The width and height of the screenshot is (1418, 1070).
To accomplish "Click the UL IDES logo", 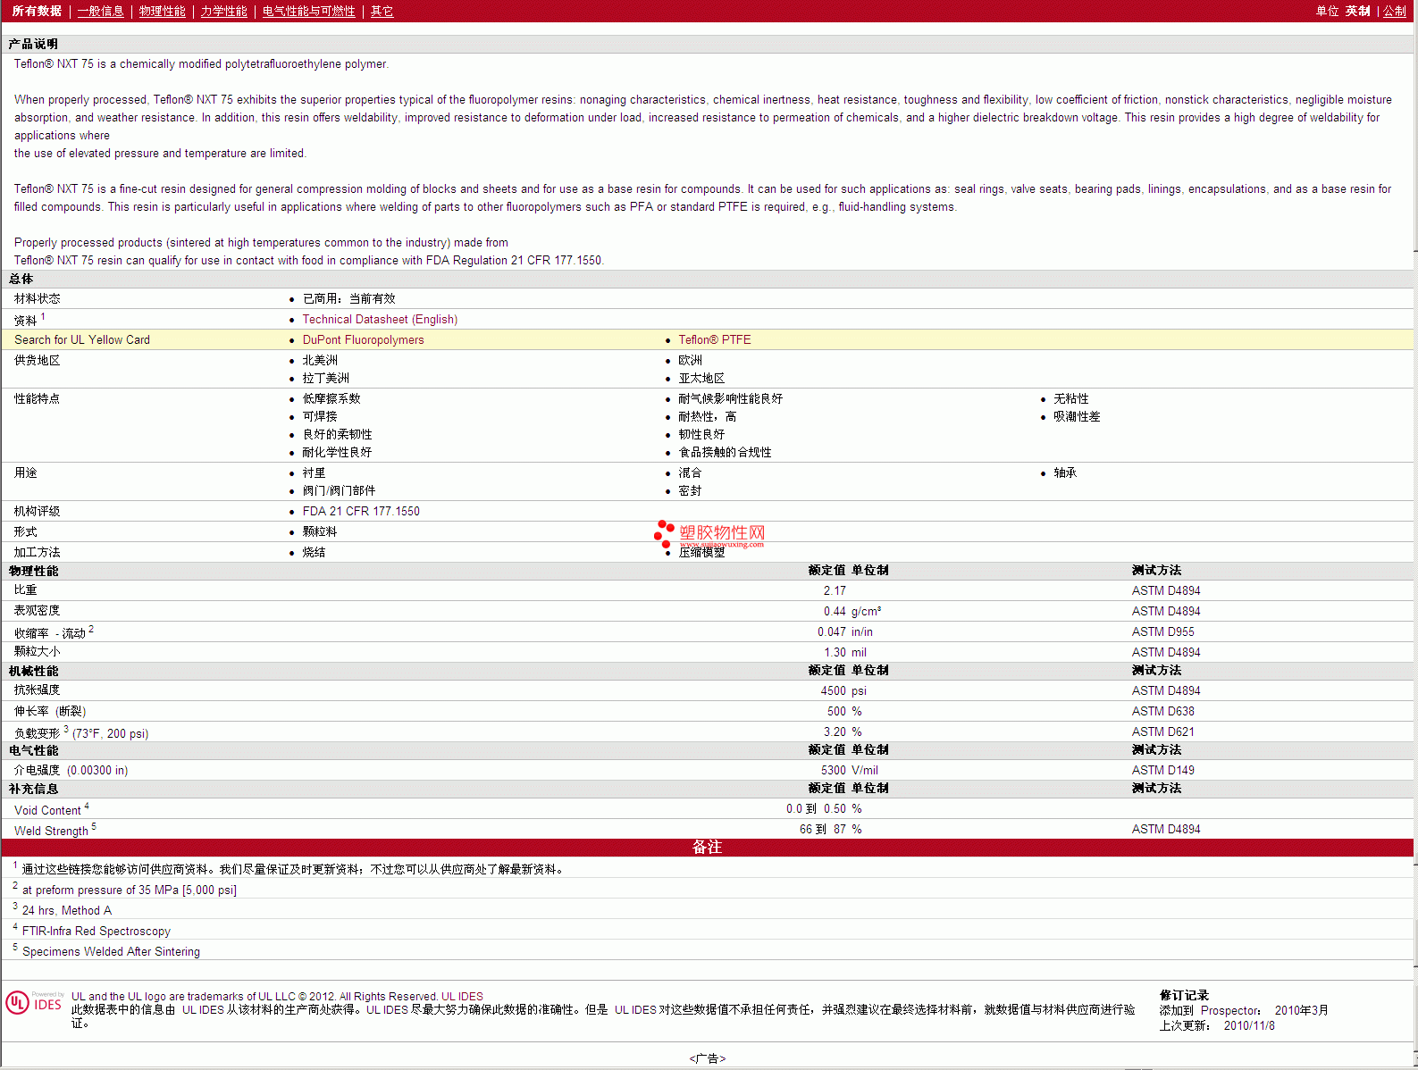I will click(x=35, y=1003).
